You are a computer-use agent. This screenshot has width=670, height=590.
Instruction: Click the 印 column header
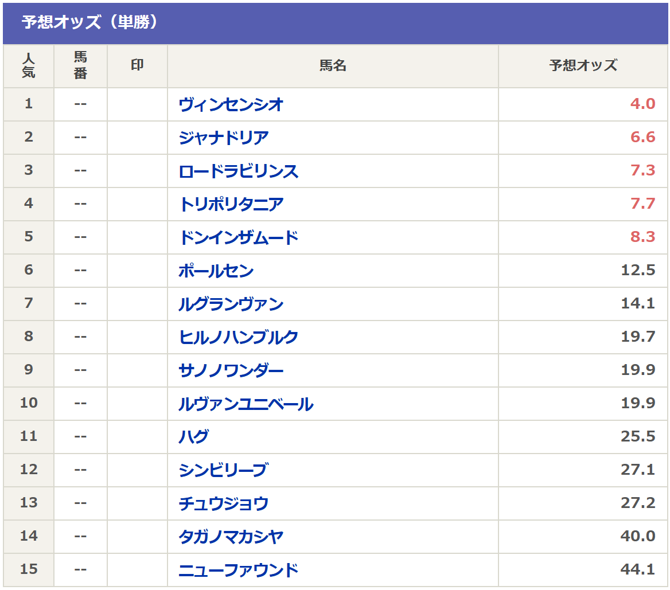(x=137, y=65)
